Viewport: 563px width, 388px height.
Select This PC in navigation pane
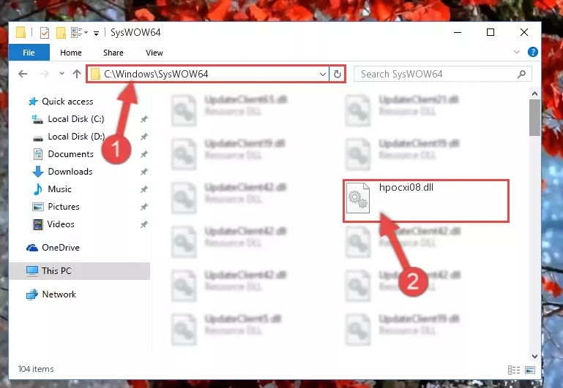56,271
